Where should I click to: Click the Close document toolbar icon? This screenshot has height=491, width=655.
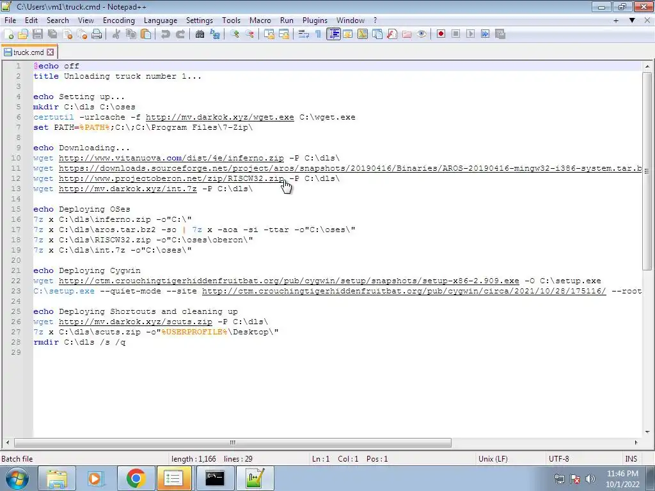[67, 35]
